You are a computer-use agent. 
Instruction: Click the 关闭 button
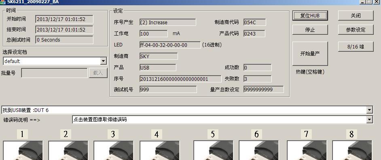[356, 15]
